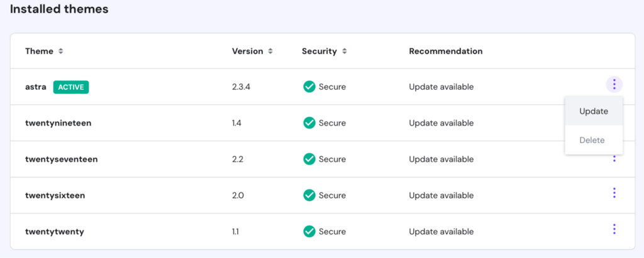Click the twentynineteen theme name
644x258 pixels.
tap(58, 123)
